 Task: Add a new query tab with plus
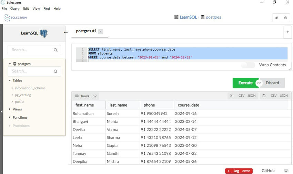(288, 32)
